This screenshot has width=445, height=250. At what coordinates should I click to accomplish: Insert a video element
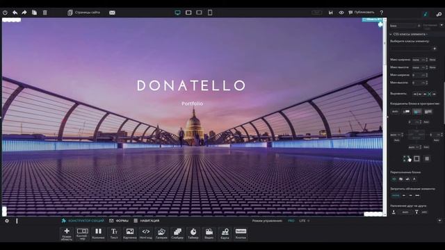pyautogui.click(x=209, y=234)
